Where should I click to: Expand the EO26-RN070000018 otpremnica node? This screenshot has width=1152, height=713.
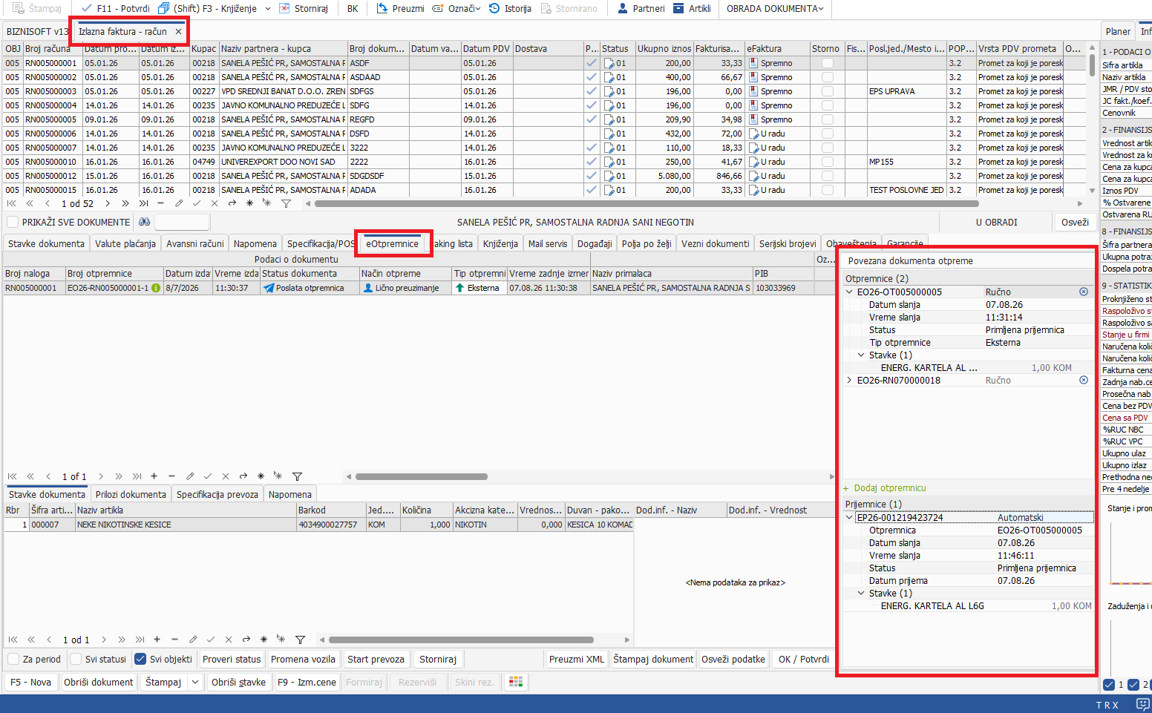tap(849, 380)
